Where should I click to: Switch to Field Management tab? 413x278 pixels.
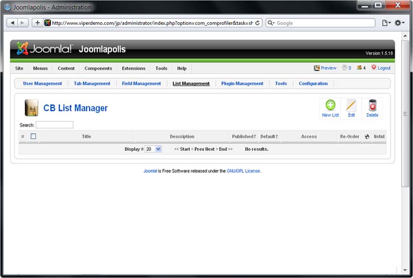click(x=141, y=84)
